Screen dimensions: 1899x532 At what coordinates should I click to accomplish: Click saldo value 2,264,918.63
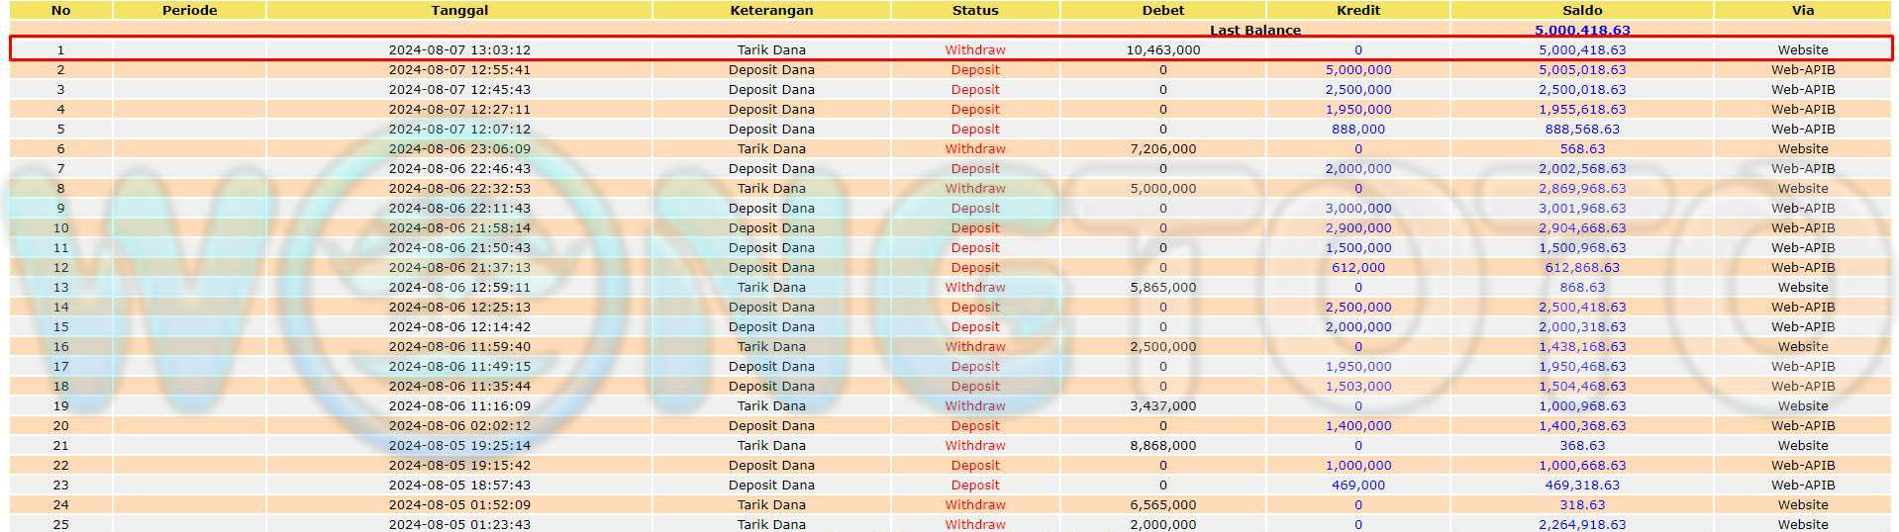(1581, 524)
